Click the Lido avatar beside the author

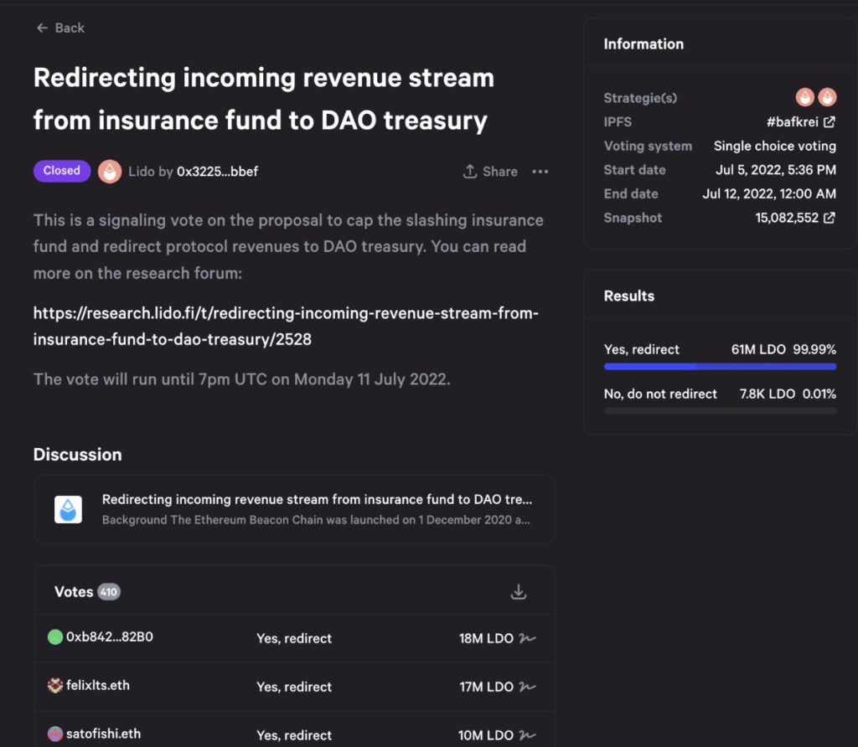(x=110, y=171)
